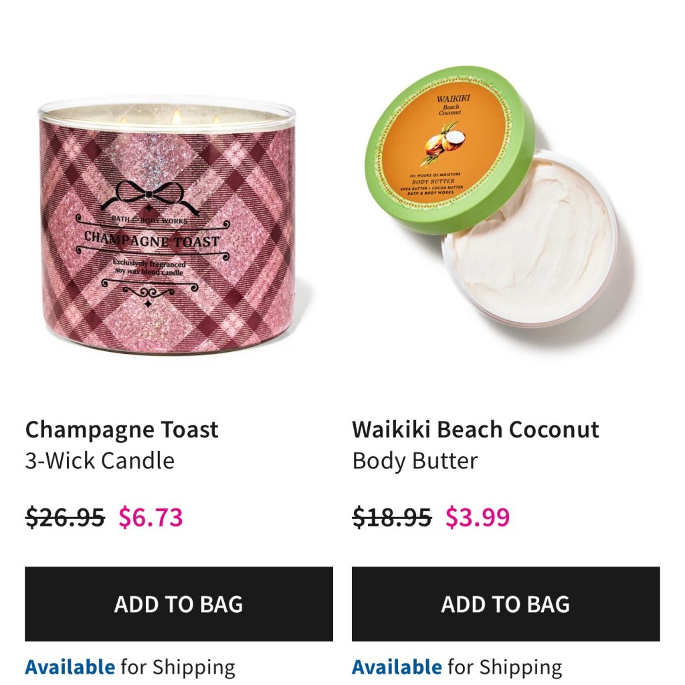The image size is (685, 685).
Task: Click the 3-Wick Candle subtitle text
Action: pos(100,460)
